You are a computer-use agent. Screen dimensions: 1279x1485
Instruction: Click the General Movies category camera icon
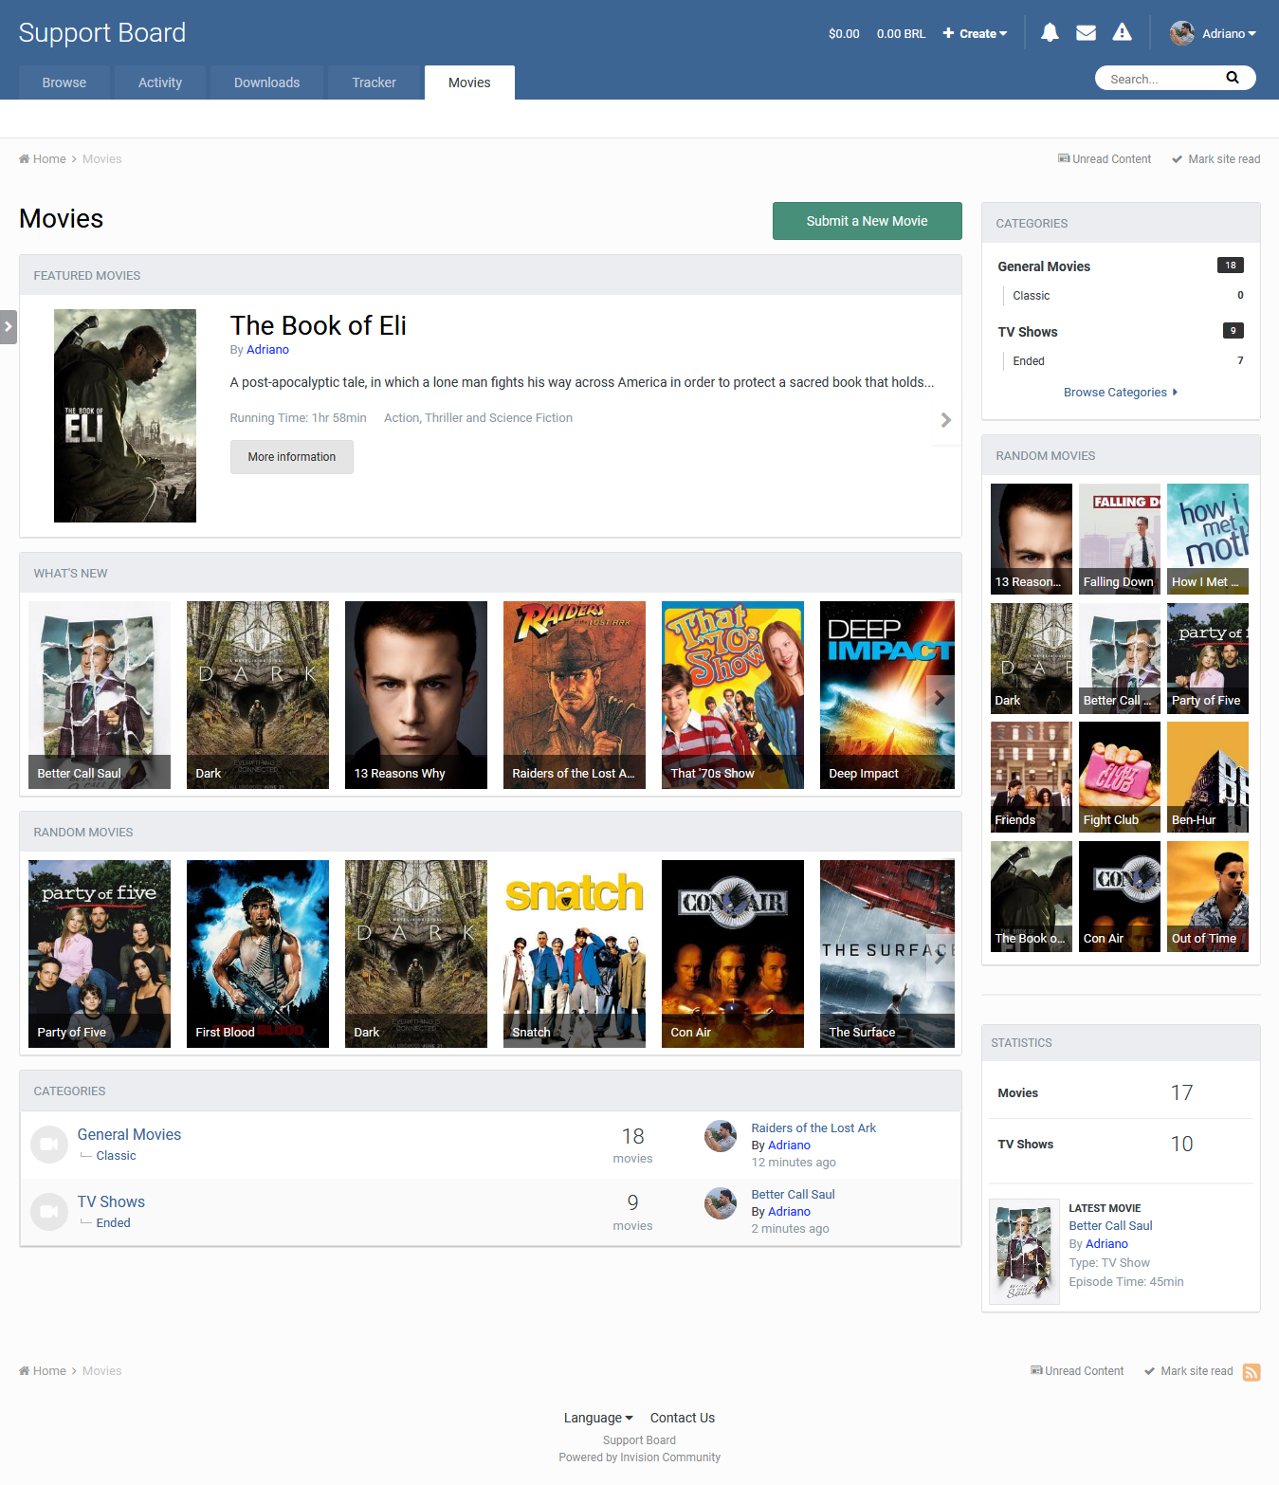(x=49, y=1145)
